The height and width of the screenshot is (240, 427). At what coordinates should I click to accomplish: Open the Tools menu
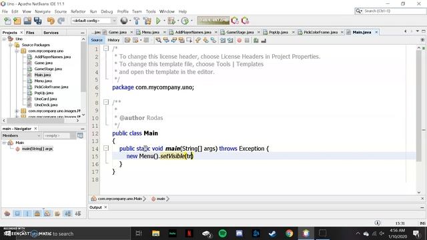151,11
